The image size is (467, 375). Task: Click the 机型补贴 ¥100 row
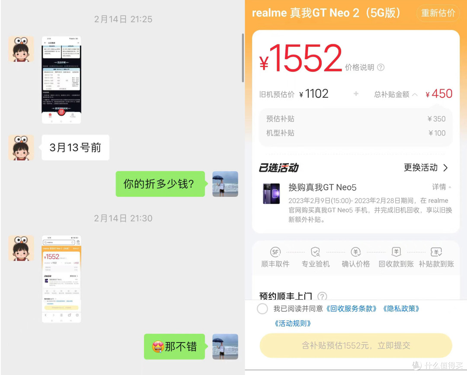pyautogui.click(x=356, y=133)
